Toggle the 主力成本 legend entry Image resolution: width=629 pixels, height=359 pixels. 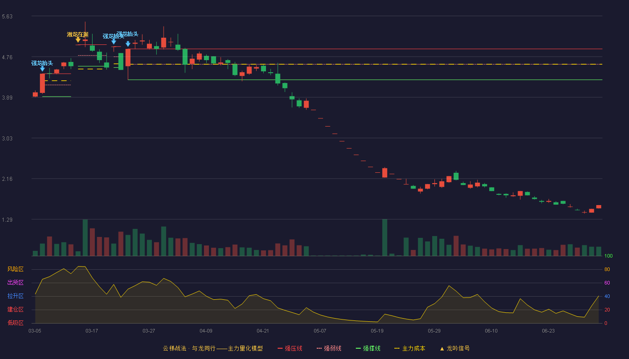413,348
